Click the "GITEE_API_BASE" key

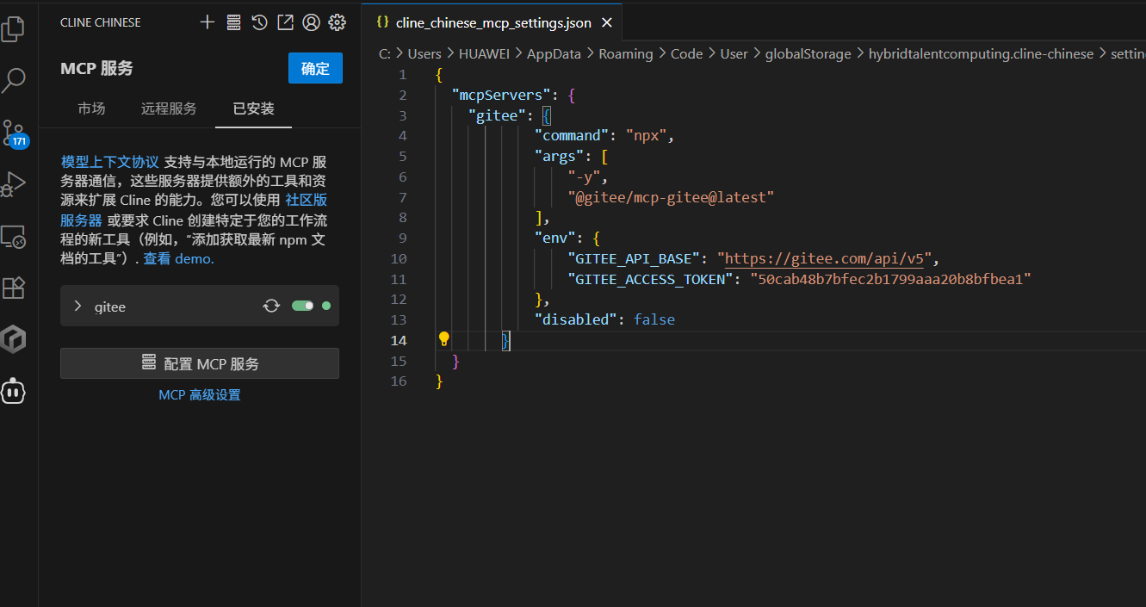(634, 258)
